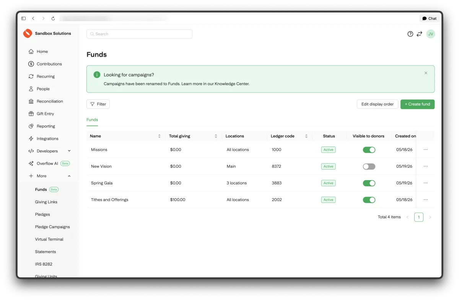Click the Integrations lightning icon

[31, 139]
